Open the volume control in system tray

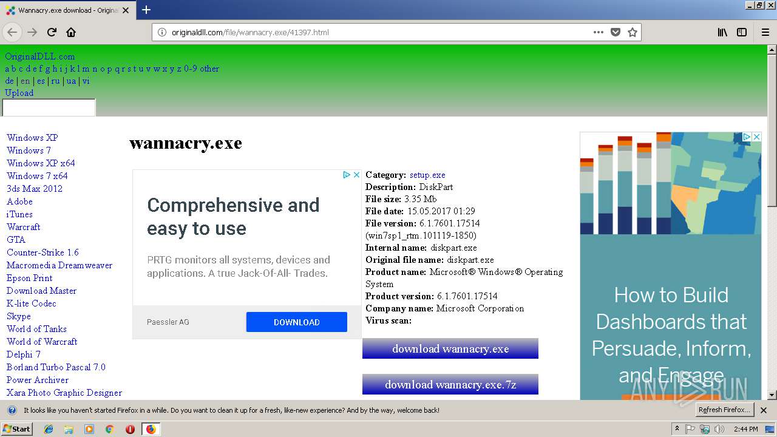coord(719,429)
